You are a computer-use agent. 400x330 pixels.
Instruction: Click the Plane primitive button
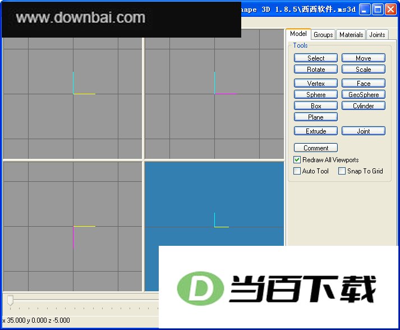click(316, 117)
